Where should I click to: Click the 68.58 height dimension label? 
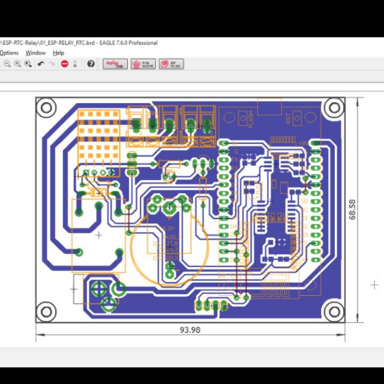[352, 209]
